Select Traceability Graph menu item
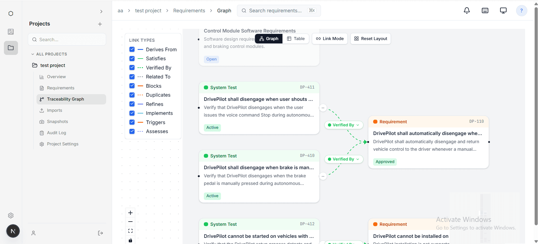The width and height of the screenshot is (538, 244). [x=71, y=99]
